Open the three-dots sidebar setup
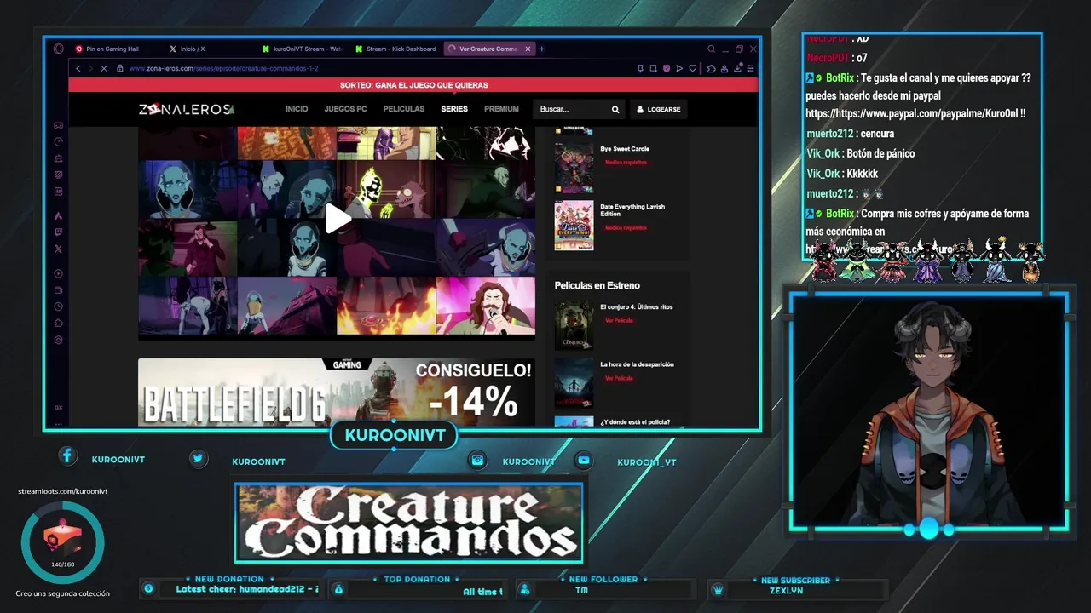1091x613 pixels. [x=58, y=422]
